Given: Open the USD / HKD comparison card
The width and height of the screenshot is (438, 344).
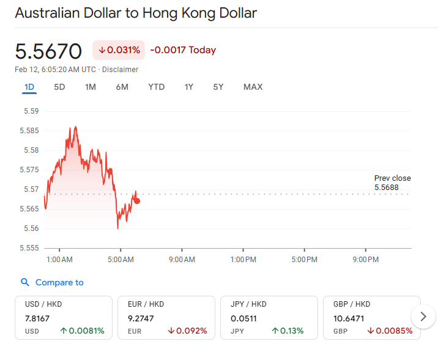Looking at the screenshot, I should pos(64,317).
